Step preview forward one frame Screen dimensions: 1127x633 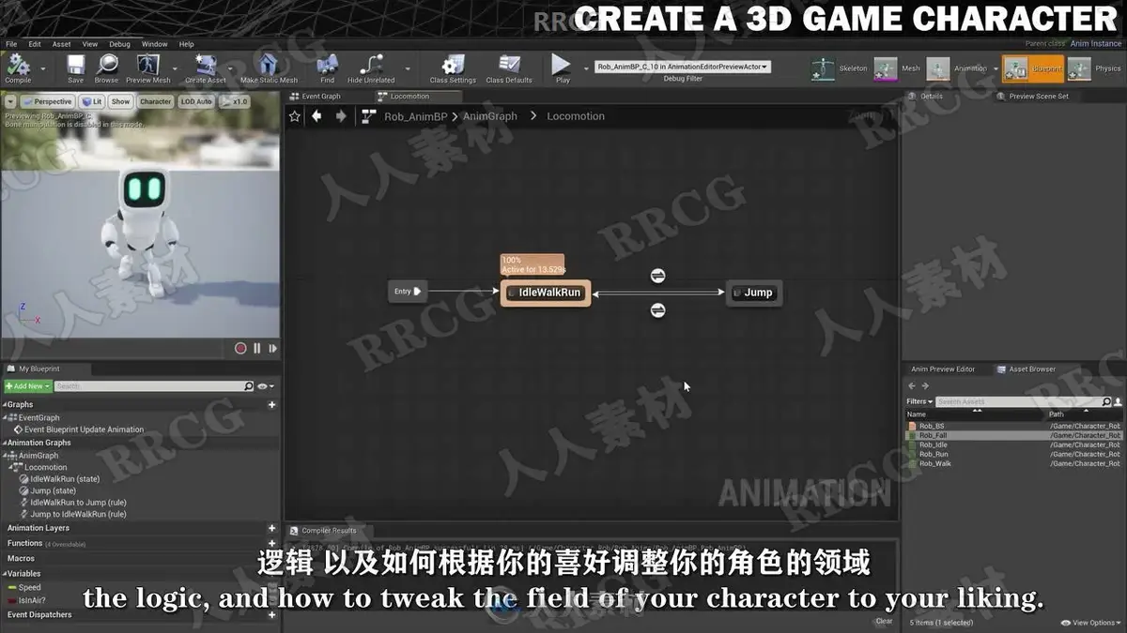pyautogui.click(x=273, y=348)
